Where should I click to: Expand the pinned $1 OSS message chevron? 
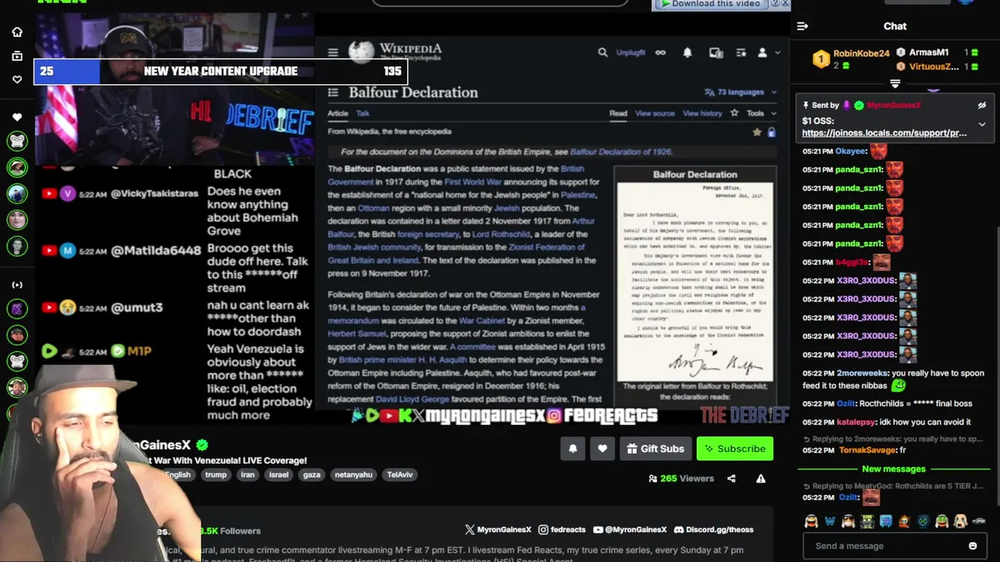click(982, 124)
